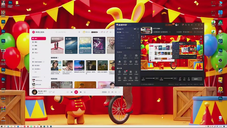Click the voice-link microphone icon in streaming tools
The width and height of the screenshot is (227, 128).
(x=119, y=55)
